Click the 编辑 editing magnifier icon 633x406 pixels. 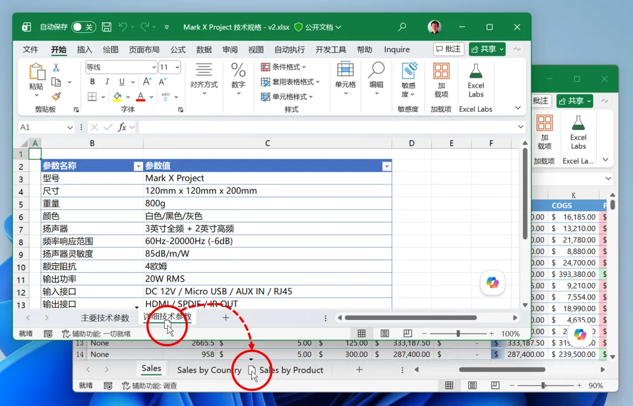376,69
